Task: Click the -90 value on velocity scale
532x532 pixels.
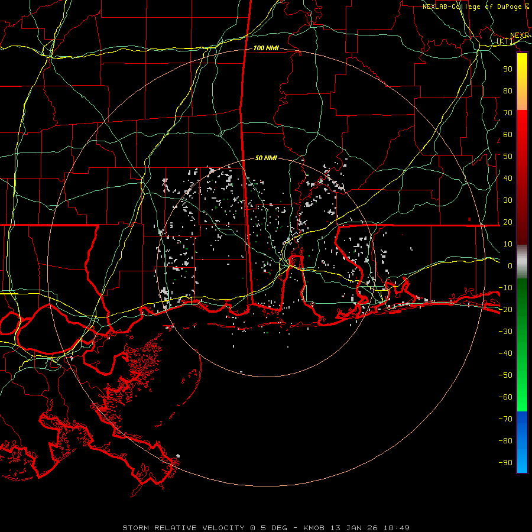Action: coord(505,463)
